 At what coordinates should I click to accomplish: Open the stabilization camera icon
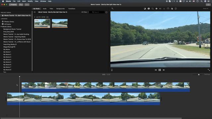pyautogui.click(x=156, y=9)
